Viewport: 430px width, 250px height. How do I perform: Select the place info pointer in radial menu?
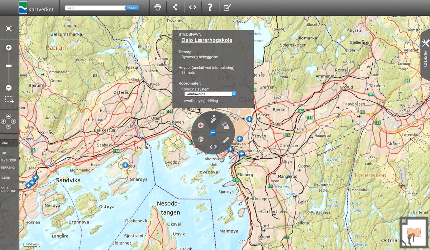213,119
